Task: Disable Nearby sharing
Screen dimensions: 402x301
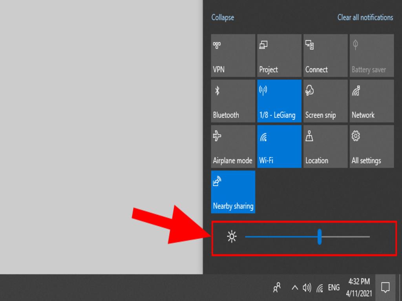Action: point(233,192)
